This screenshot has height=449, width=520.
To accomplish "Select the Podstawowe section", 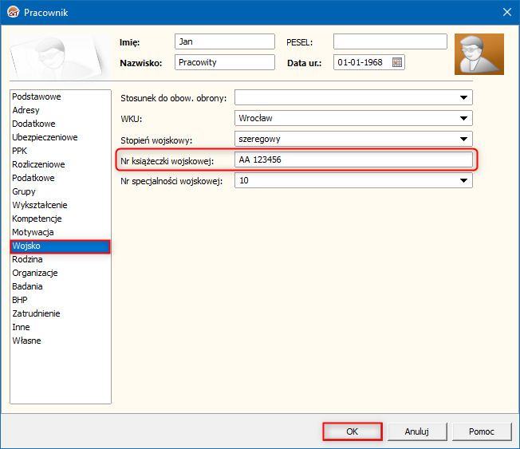I will [x=37, y=96].
